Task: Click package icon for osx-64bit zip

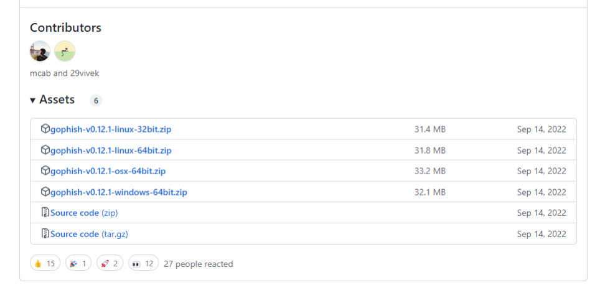Action: [45, 171]
